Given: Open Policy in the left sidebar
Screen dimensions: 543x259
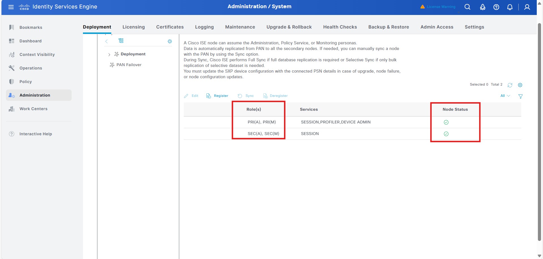Looking at the screenshot, I should [25, 82].
